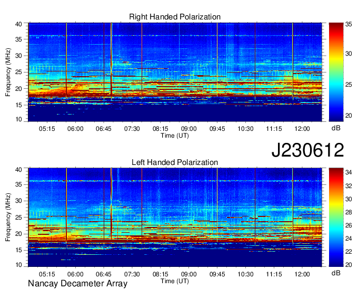
Task: Click 25 MHz tick on left-handed plot
Action: [x=19, y=217]
